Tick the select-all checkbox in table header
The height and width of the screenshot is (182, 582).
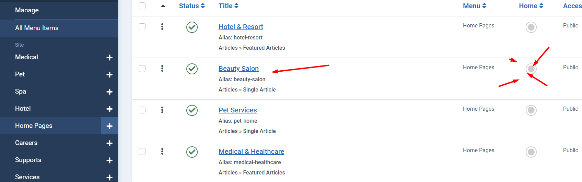142,6
